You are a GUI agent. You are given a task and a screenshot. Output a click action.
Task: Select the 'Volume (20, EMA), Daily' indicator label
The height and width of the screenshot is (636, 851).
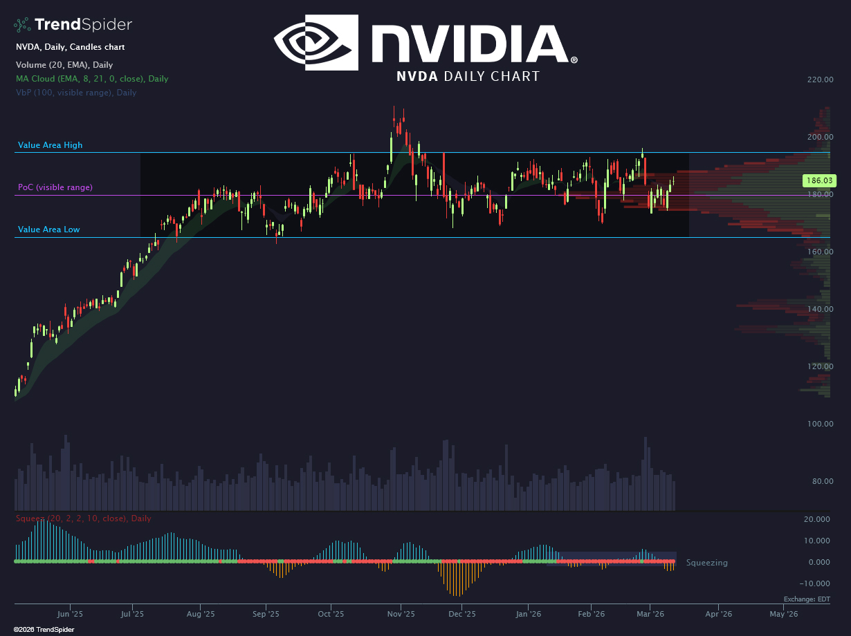point(64,64)
